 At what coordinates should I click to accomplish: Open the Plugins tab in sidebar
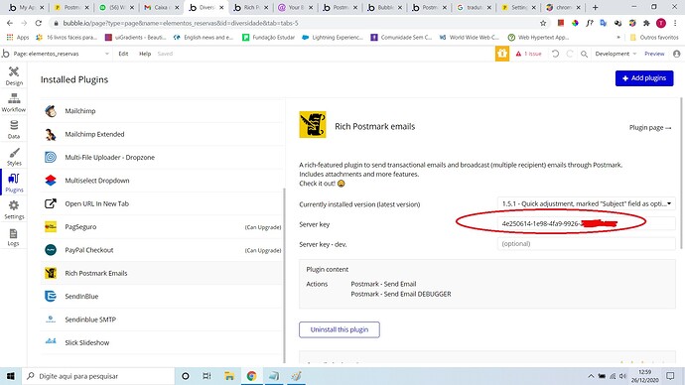[x=14, y=183]
